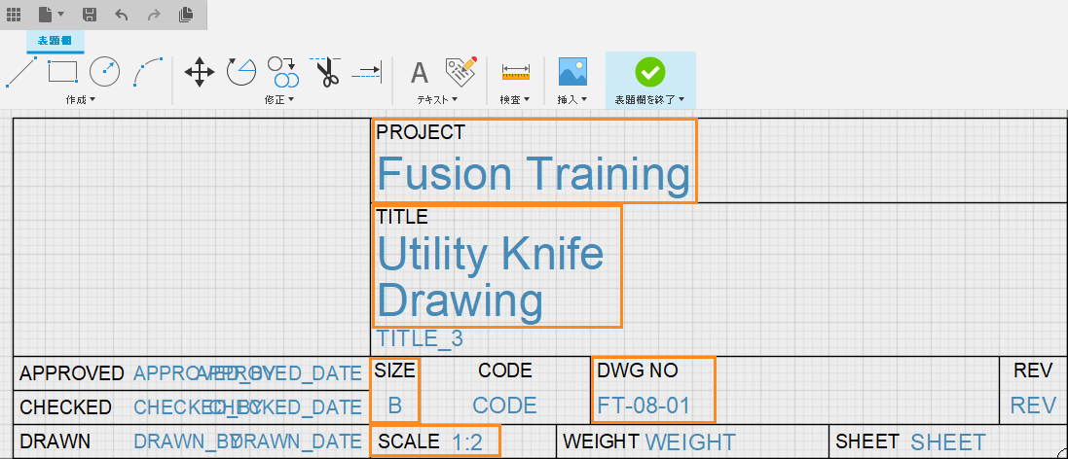Select the DRAWN label
The width and height of the screenshot is (1068, 459).
click(x=55, y=441)
